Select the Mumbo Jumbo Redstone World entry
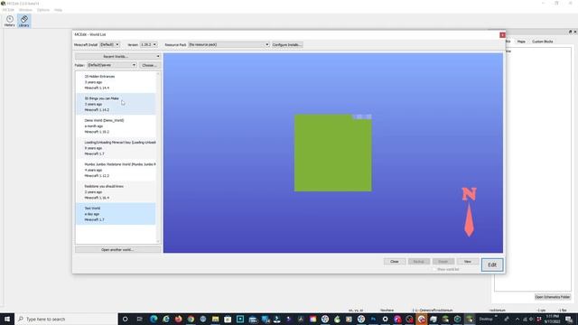 (x=116, y=170)
